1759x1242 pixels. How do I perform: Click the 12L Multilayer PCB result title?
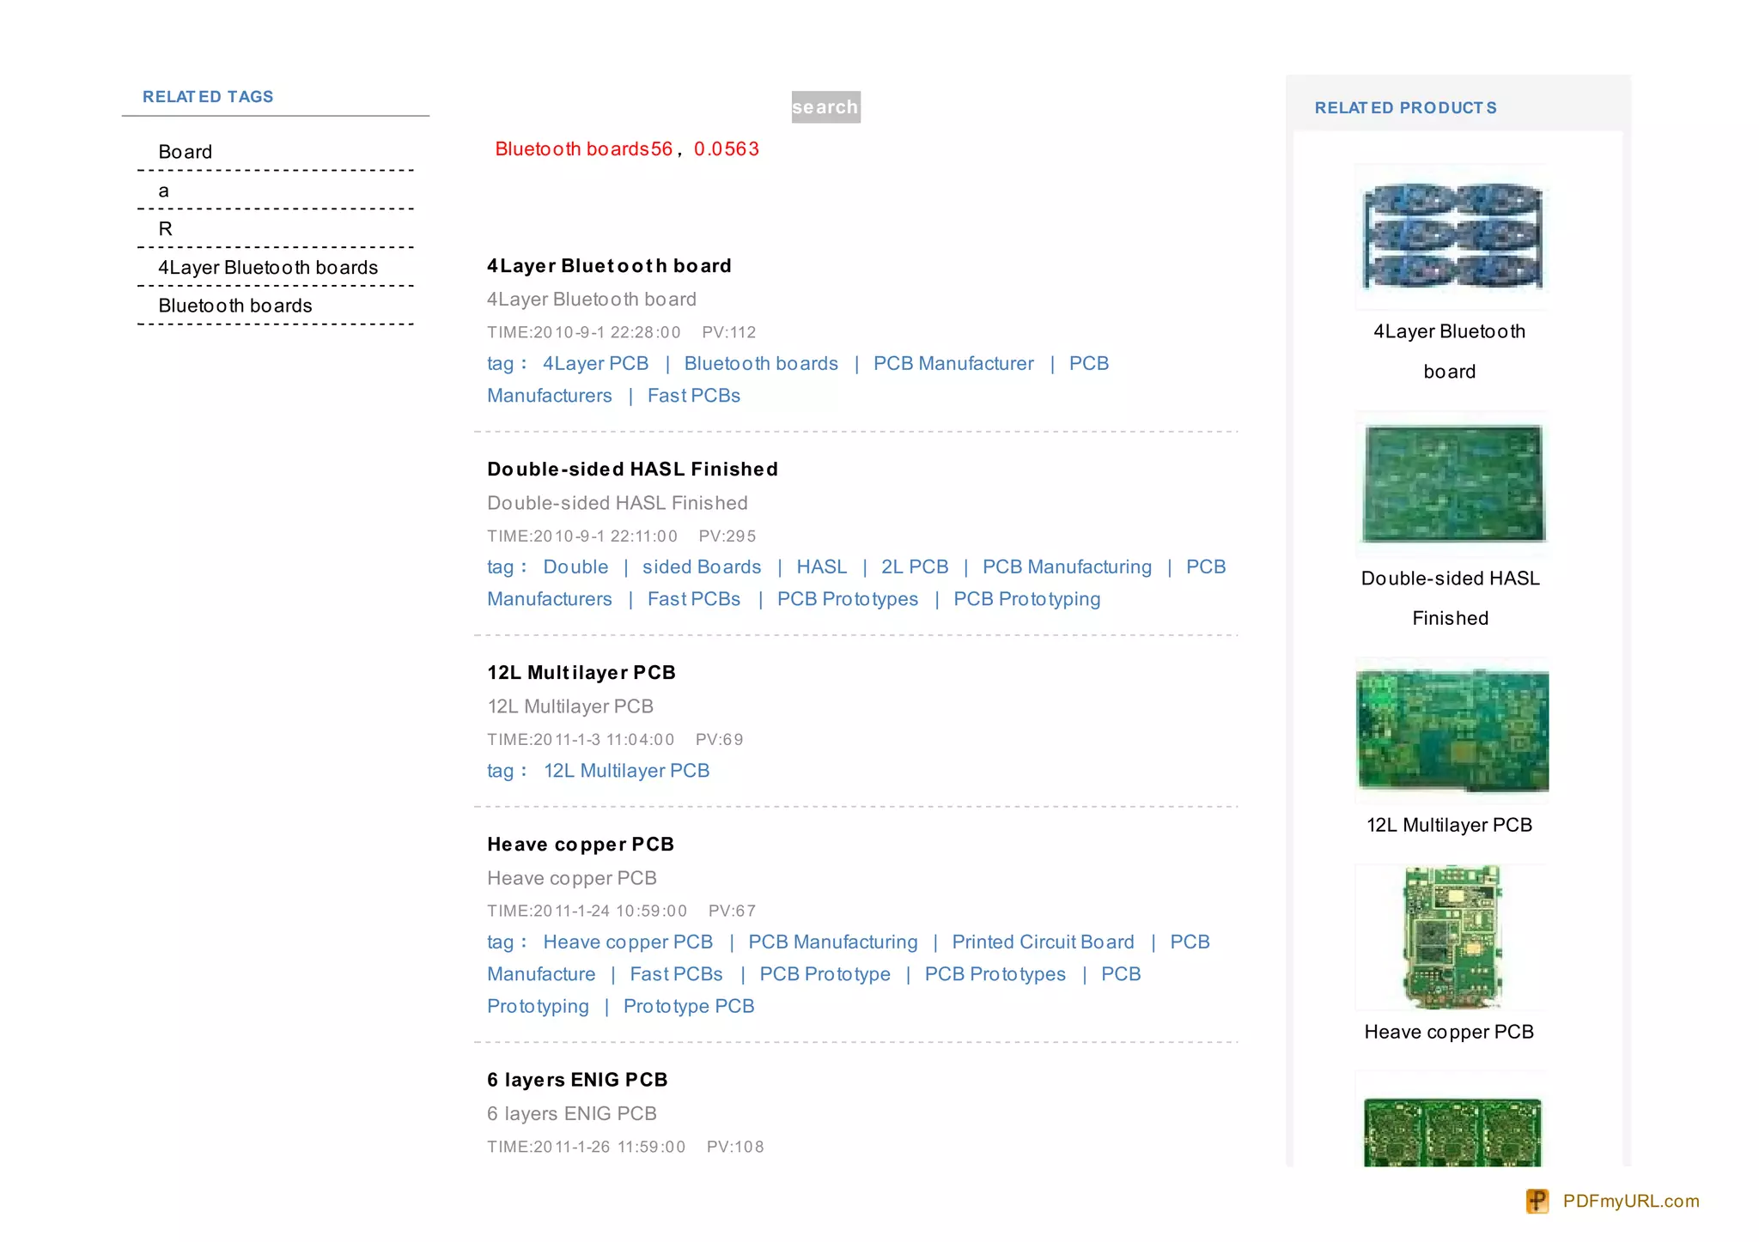[581, 673]
